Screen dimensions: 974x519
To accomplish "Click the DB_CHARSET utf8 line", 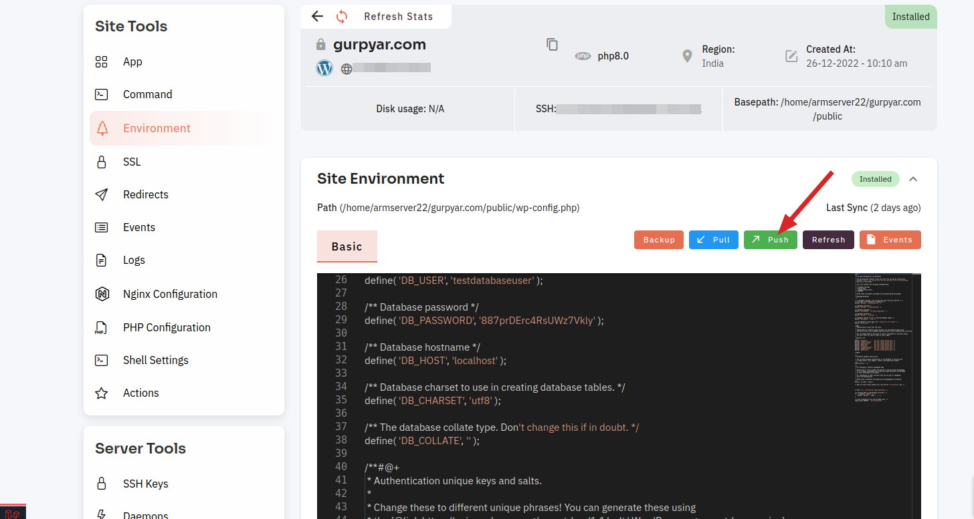I will 433,401.
